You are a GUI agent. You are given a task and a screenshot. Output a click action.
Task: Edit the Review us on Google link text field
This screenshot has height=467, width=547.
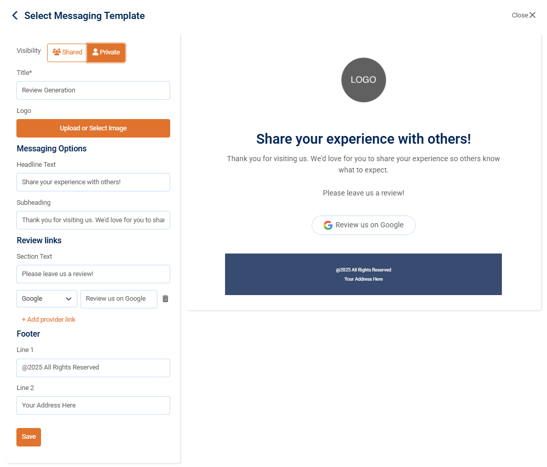pos(118,299)
